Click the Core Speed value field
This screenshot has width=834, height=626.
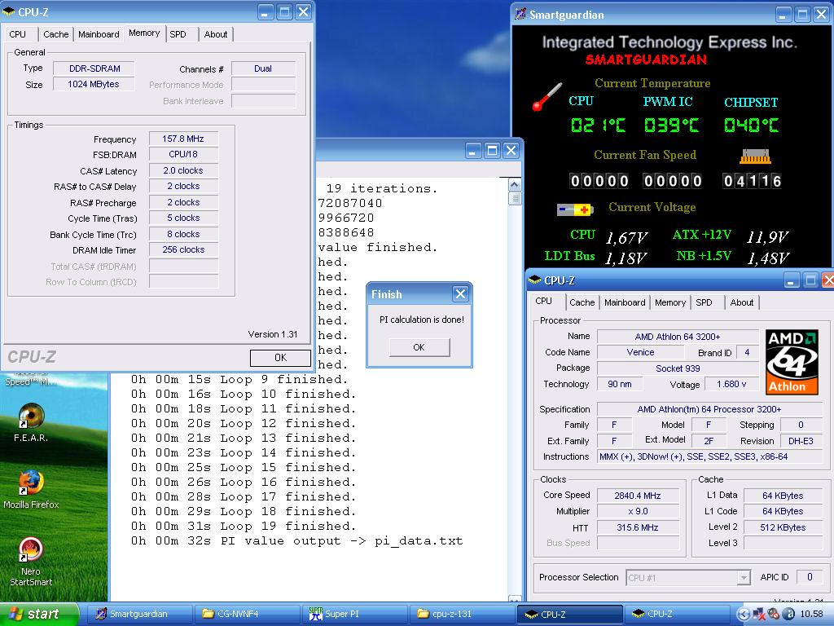click(638, 496)
